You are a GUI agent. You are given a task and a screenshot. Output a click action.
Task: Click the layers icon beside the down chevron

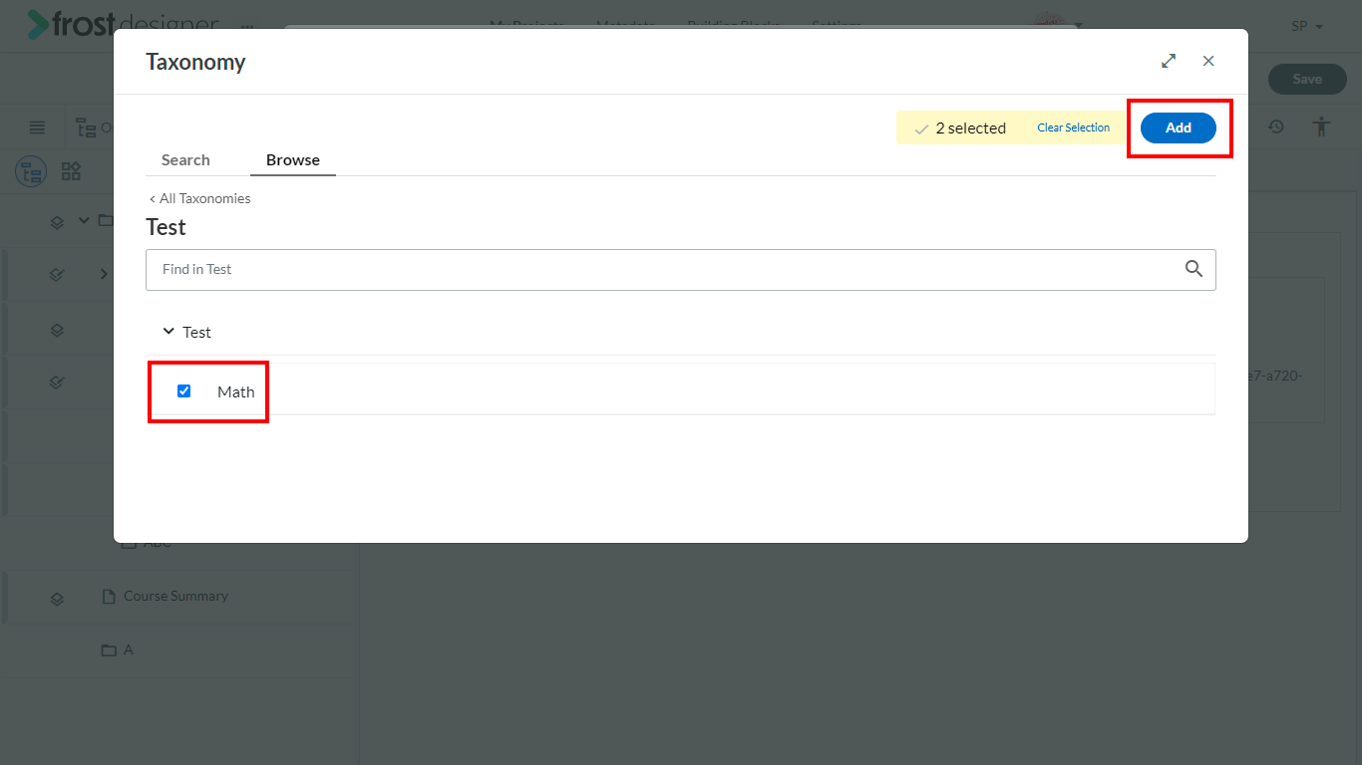(57, 221)
